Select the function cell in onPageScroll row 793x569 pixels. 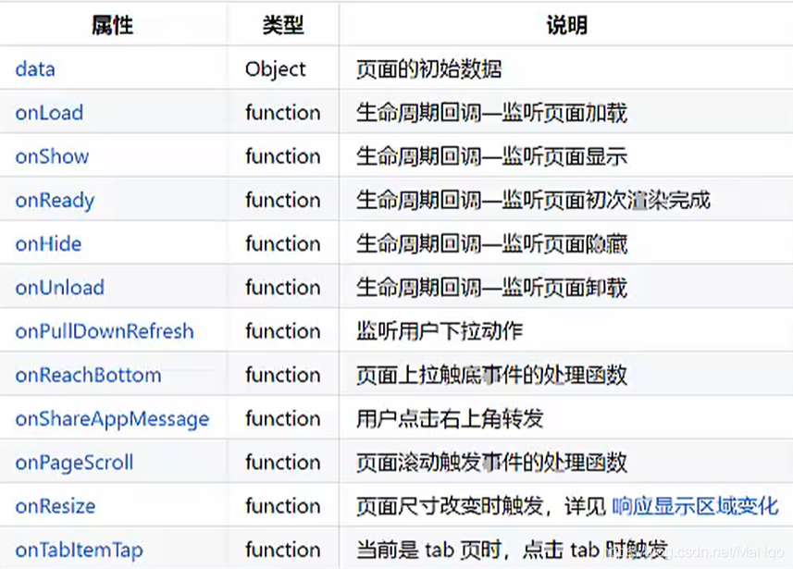pos(283,463)
